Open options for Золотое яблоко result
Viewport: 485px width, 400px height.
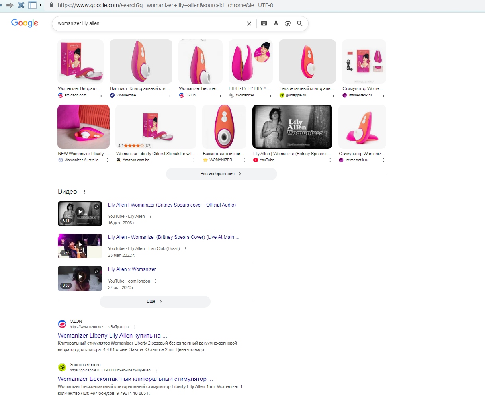(156, 370)
